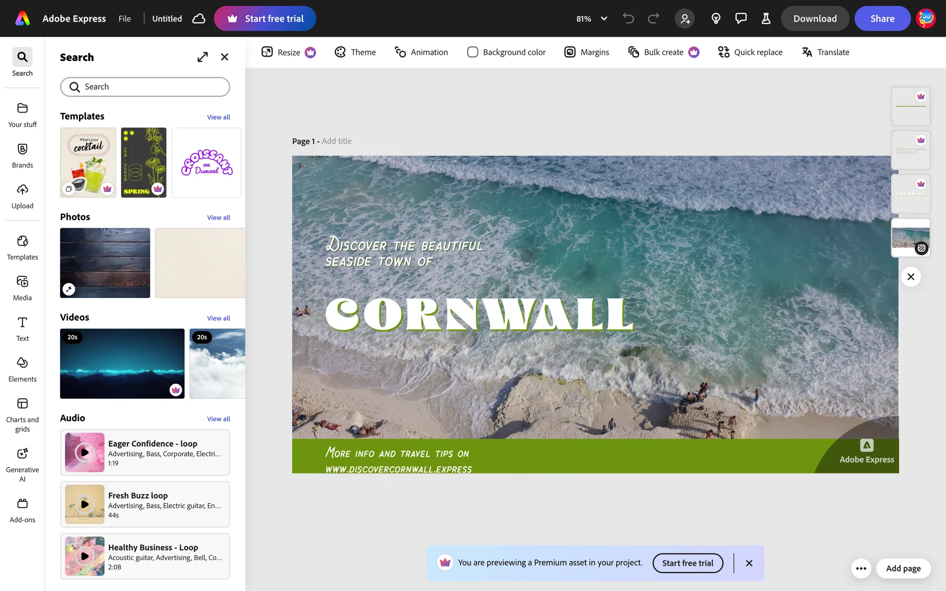Click the Download button

(x=814, y=19)
